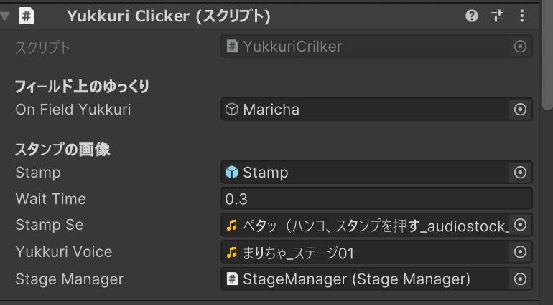Open the component preset sliders icon
This screenshot has width=553, height=305.
497,16
